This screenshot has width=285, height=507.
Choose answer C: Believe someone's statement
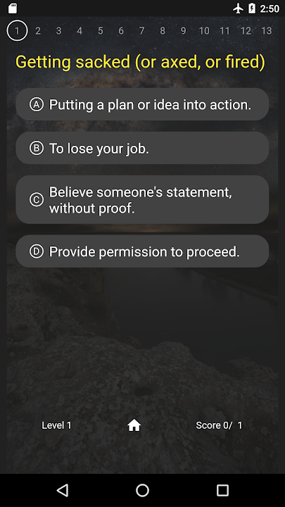click(142, 199)
